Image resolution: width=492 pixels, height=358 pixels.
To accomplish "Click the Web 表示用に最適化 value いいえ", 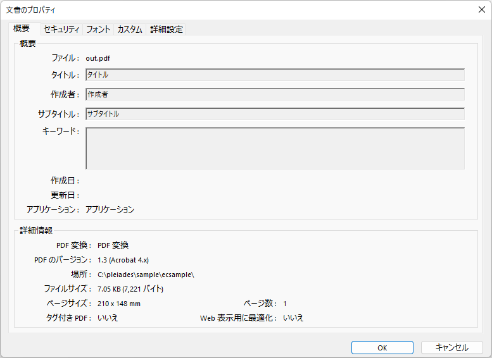I will (293, 318).
